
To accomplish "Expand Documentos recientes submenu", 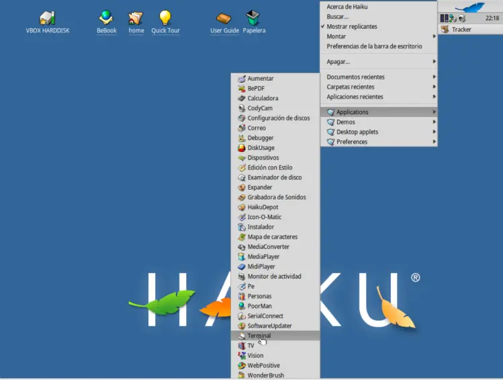I will tap(379, 77).
